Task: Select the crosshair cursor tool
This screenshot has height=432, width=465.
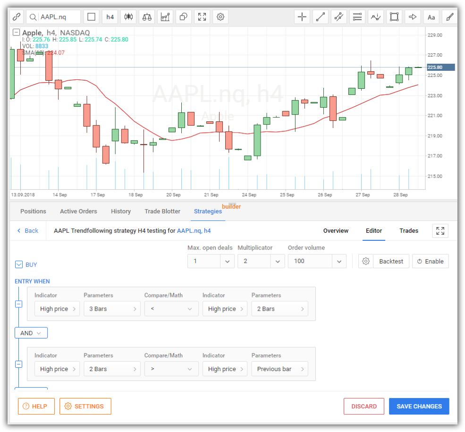Action: pyautogui.click(x=302, y=17)
